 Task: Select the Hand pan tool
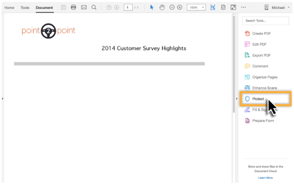point(162,7)
